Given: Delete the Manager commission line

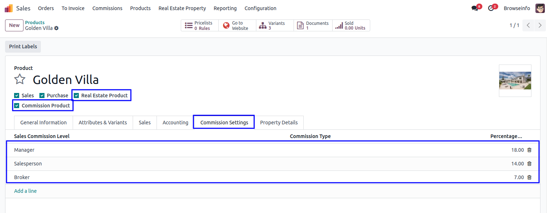Looking at the screenshot, I should pos(529,150).
